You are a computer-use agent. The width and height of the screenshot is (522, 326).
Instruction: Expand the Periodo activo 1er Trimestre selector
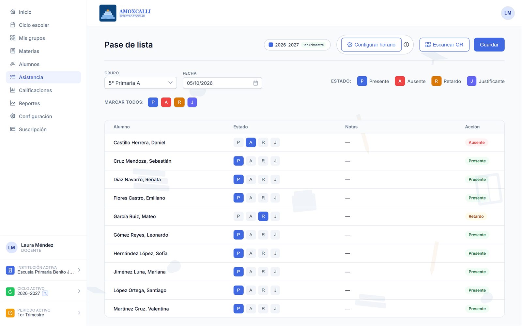coord(43,313)
